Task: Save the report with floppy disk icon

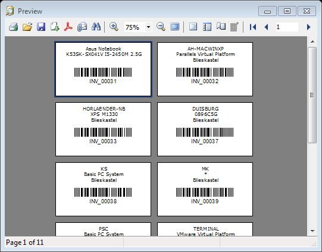Action: pyautogui.click(x=41, y=27)
